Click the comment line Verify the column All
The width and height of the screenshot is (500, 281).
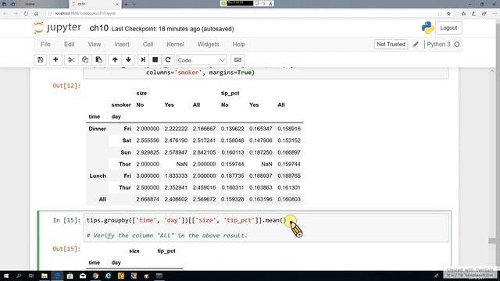[166, 236]
